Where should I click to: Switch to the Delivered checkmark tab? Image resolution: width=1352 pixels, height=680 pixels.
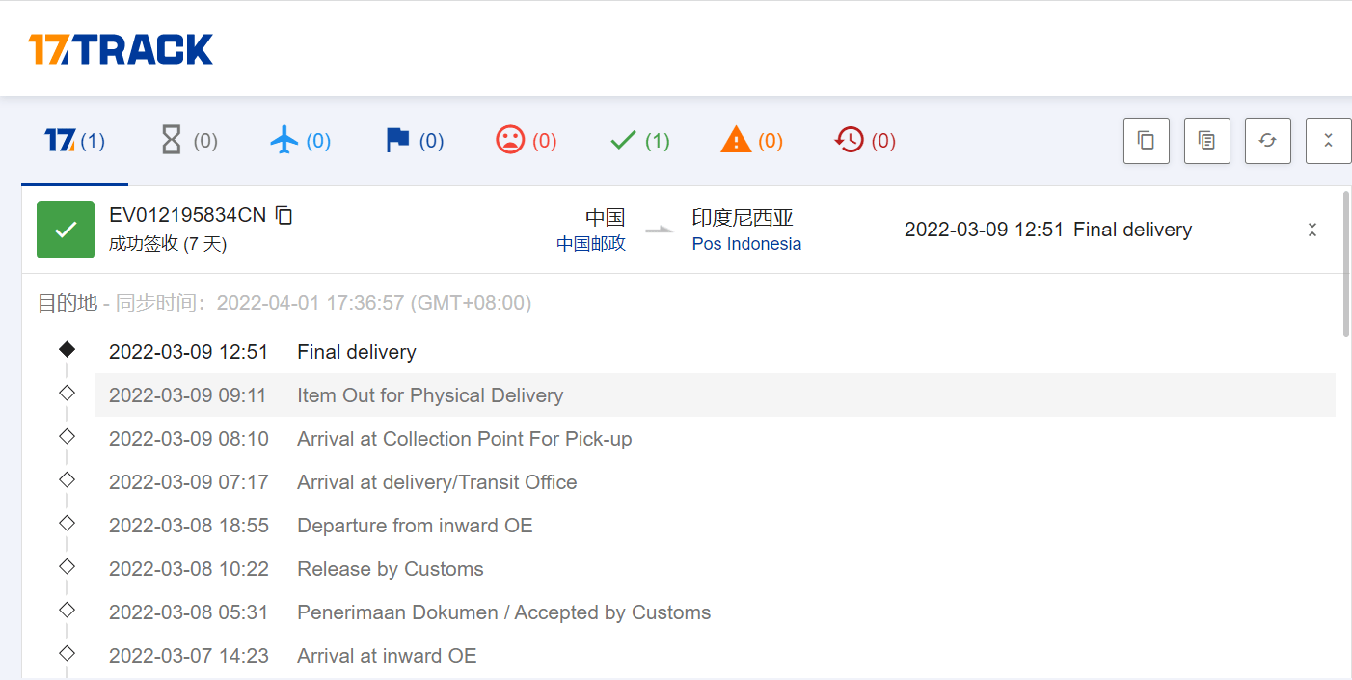(639, 141)
